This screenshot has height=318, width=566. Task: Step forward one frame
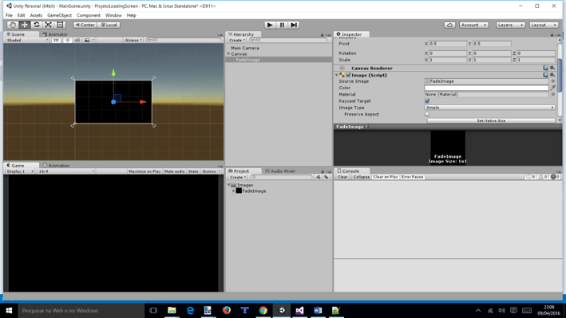(294, 25)
